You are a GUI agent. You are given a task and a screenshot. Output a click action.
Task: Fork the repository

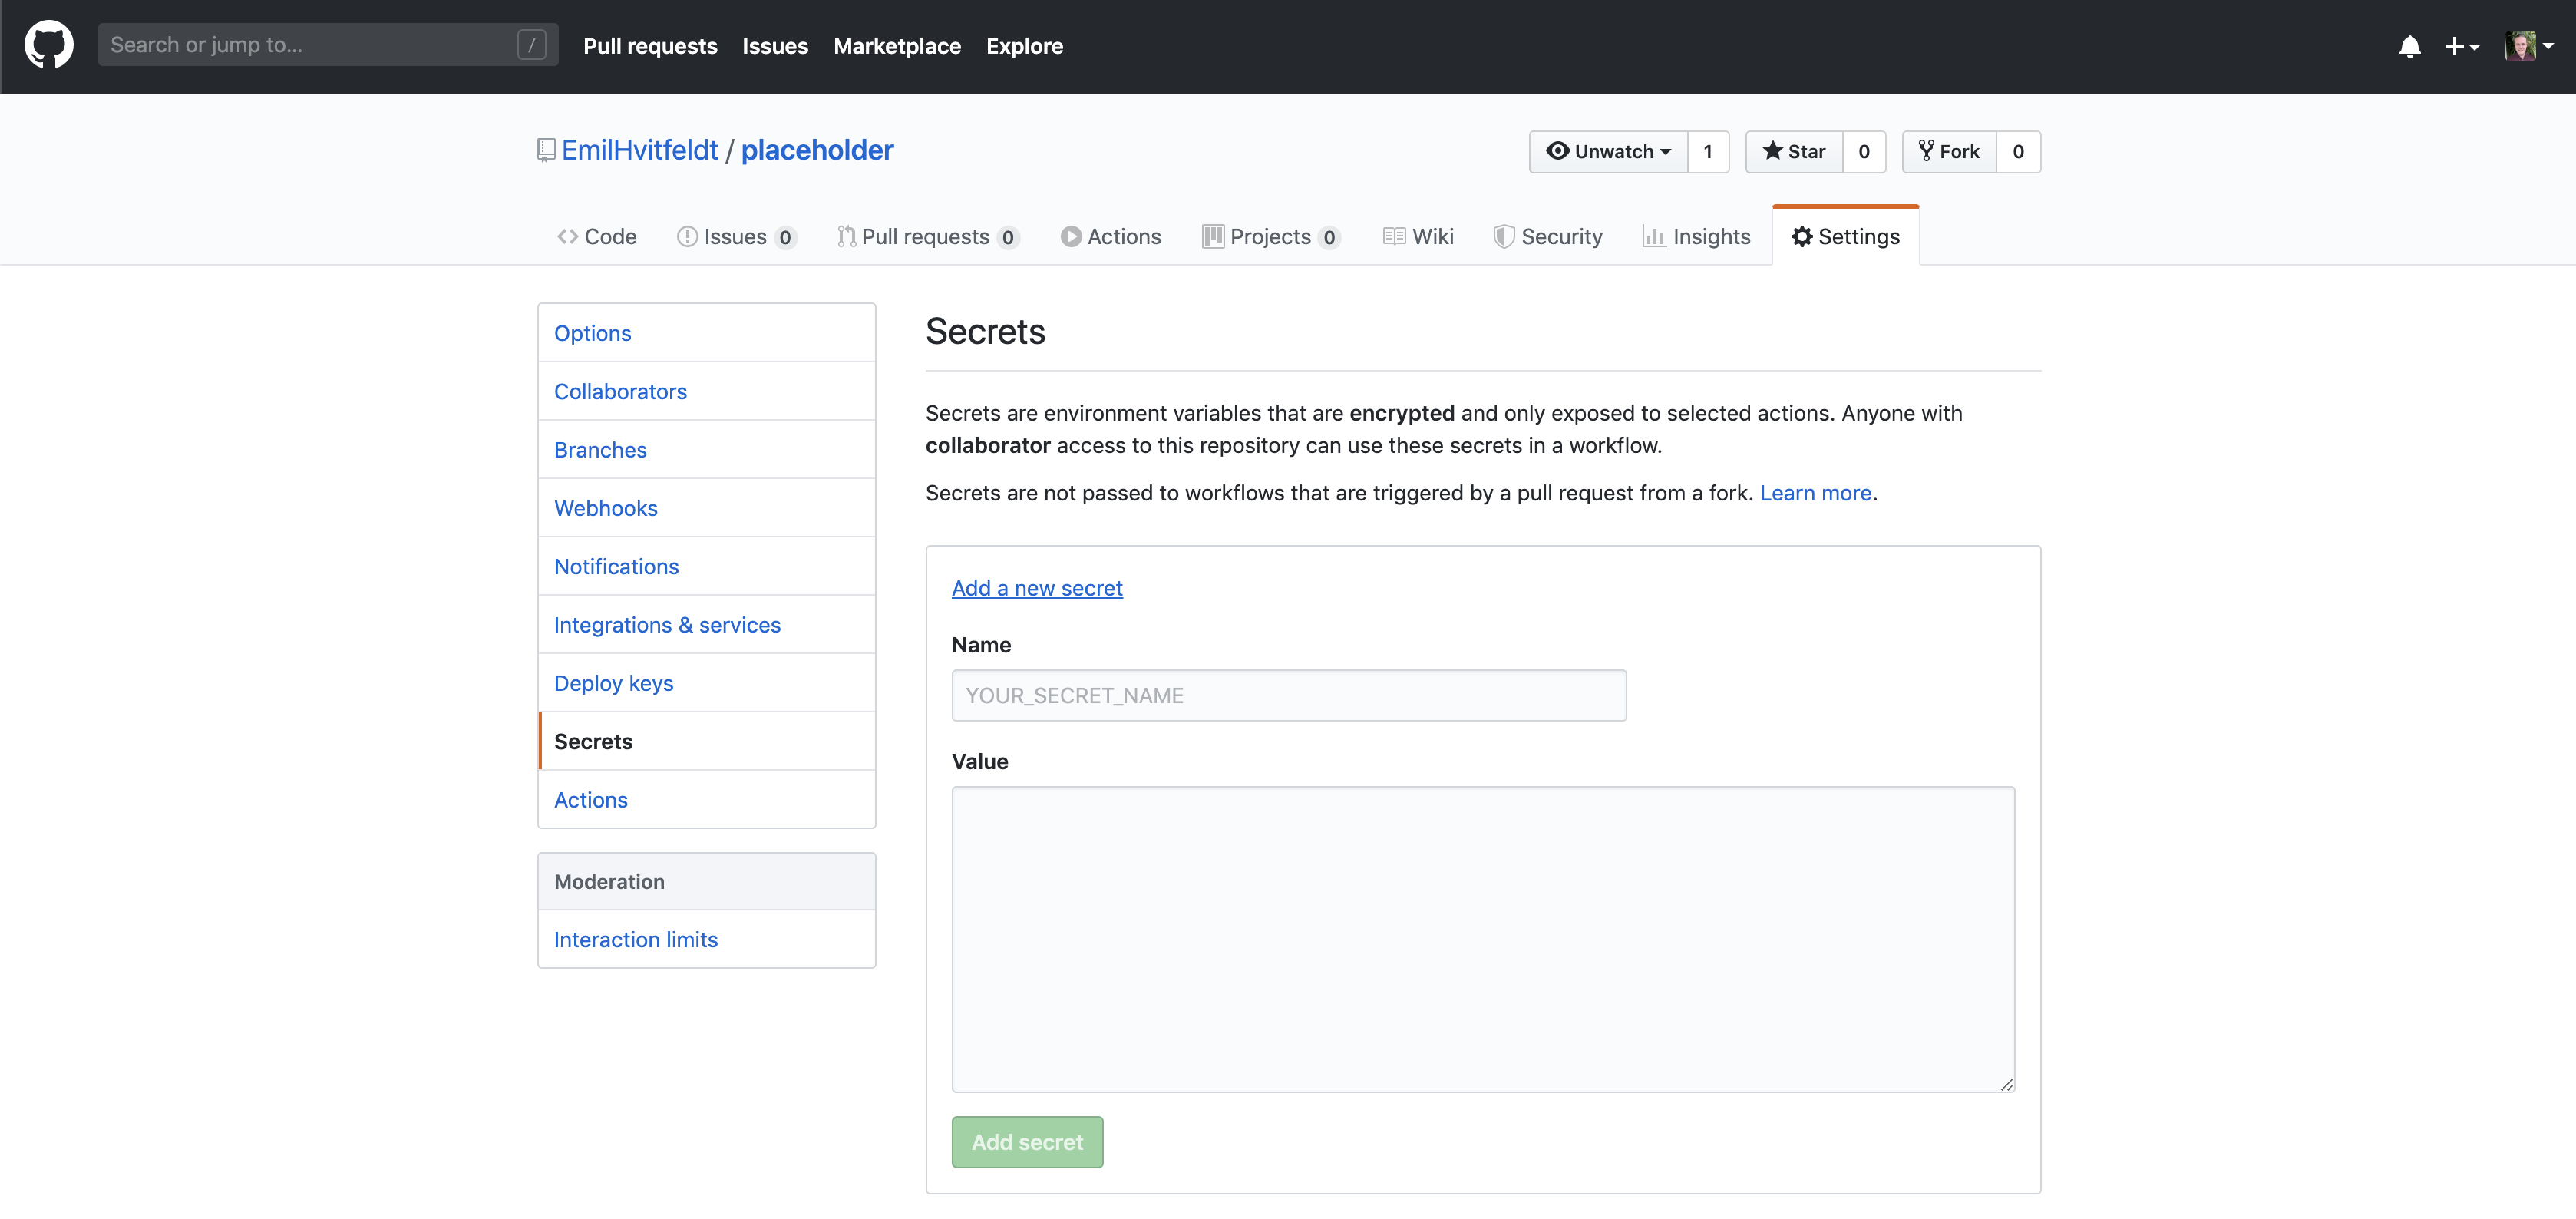(1949, 151)
